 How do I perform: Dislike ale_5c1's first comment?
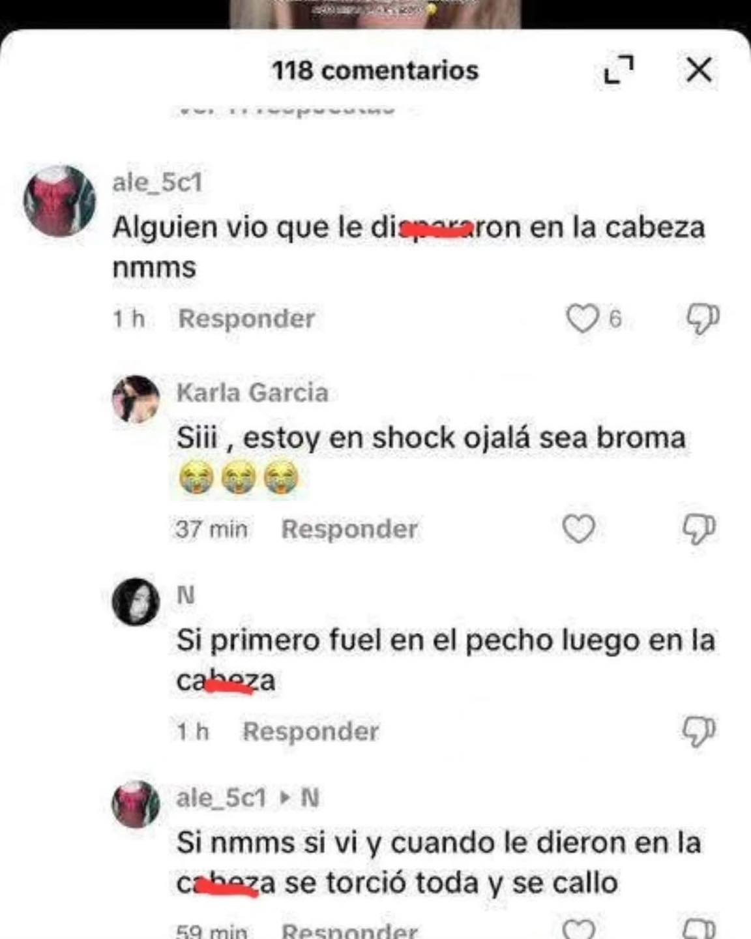pyautogui.click(x=702, y=318)
